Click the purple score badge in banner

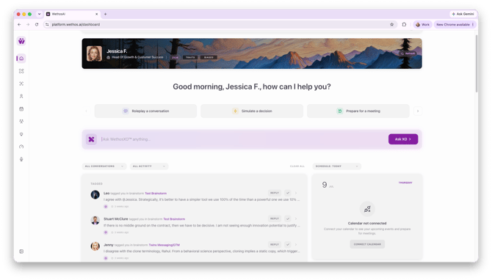(175, 57)
